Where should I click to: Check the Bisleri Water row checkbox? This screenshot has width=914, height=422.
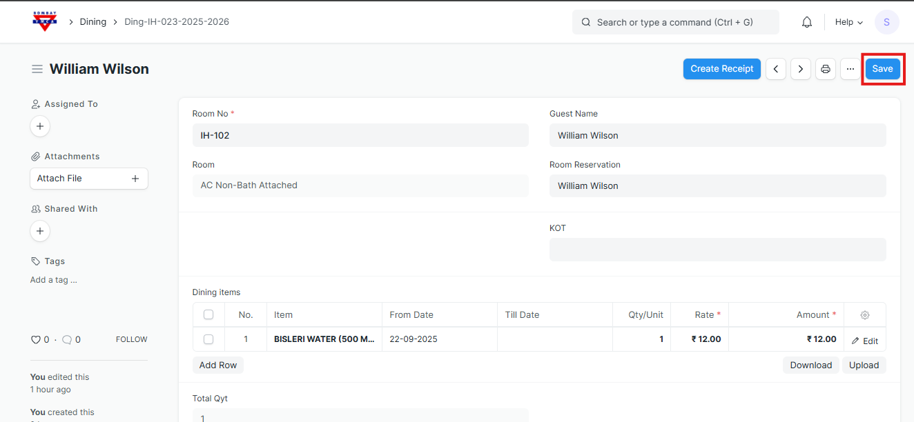point(208,339)
